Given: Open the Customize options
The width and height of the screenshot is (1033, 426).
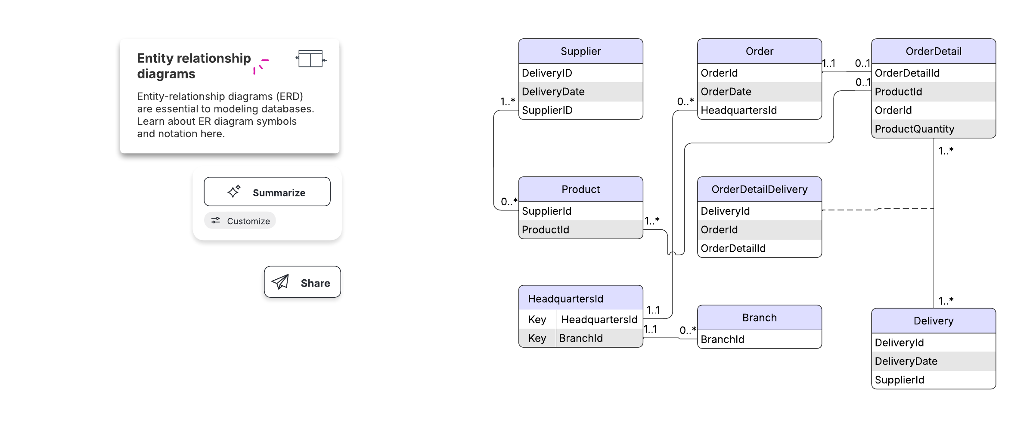Looking at the screenshot, I should (x=240, y=221).
